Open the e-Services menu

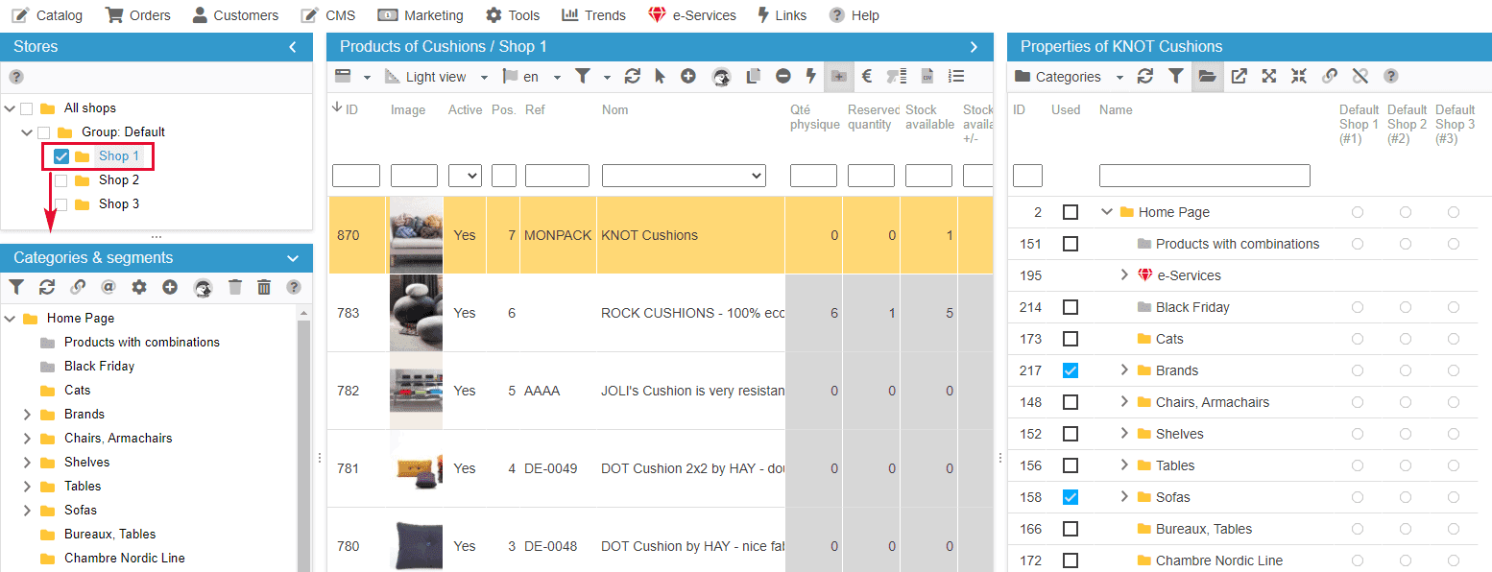tap(691, 15)
